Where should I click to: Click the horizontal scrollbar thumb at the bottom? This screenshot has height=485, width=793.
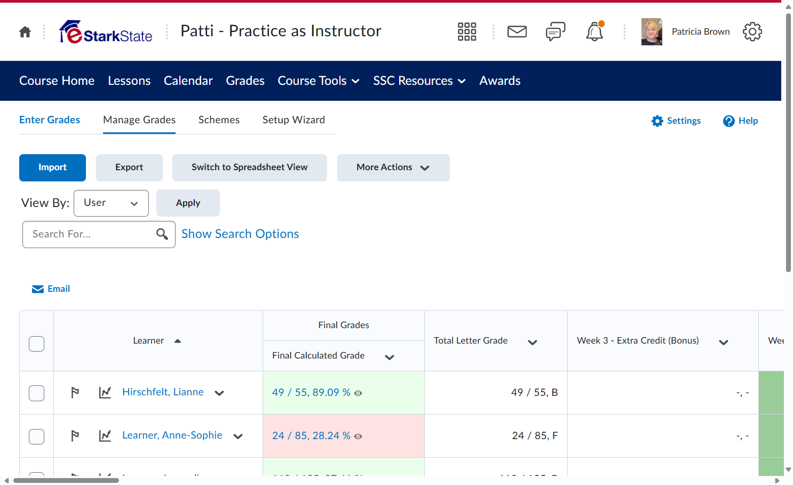[66, 481]
